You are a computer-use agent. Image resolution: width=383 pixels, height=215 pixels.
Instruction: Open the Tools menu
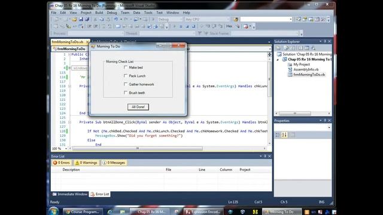pos(148,13)
